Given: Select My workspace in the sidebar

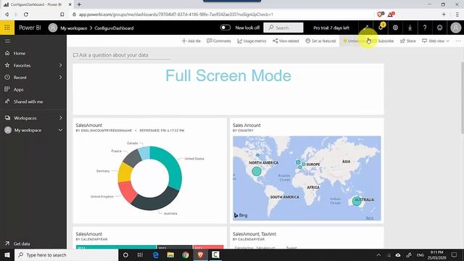Looking at the screenshot, I should point(28,130).
